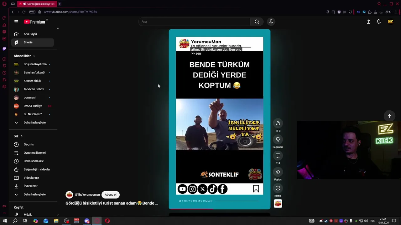Open Oynatma listeleri

click(33, 153)
